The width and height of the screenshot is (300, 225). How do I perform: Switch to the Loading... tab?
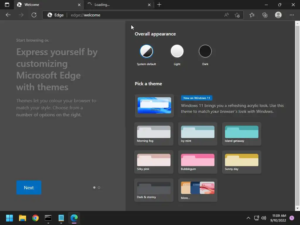coord(119,5)
